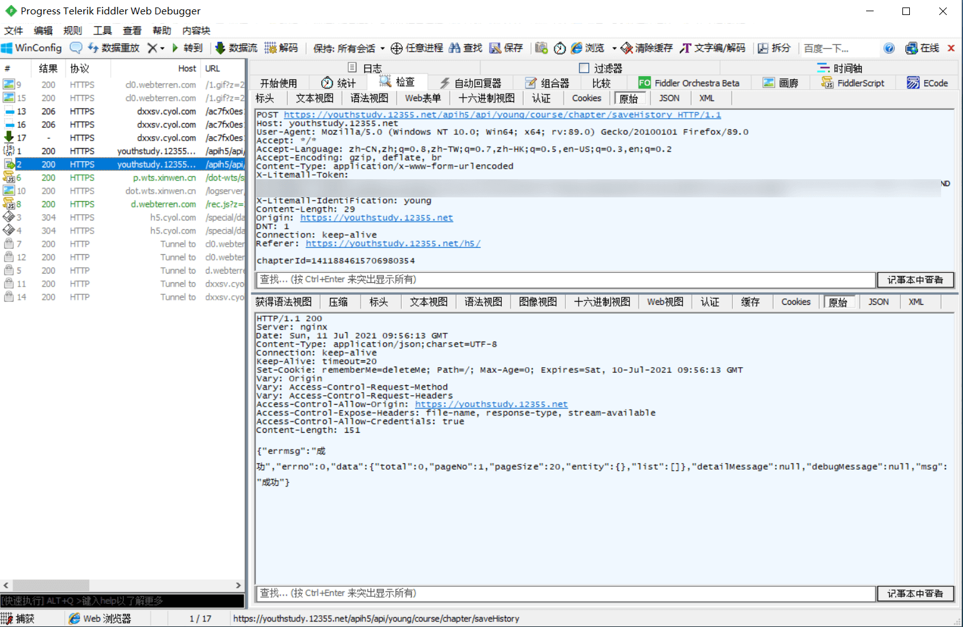Open the 自动回复器 AutoResponder tab
Image resolution: width=963 pixels, height=627 pixels.
click(x=471, y=83)
